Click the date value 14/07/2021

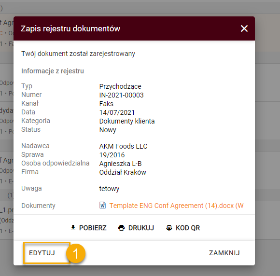(x=117, y=112)
